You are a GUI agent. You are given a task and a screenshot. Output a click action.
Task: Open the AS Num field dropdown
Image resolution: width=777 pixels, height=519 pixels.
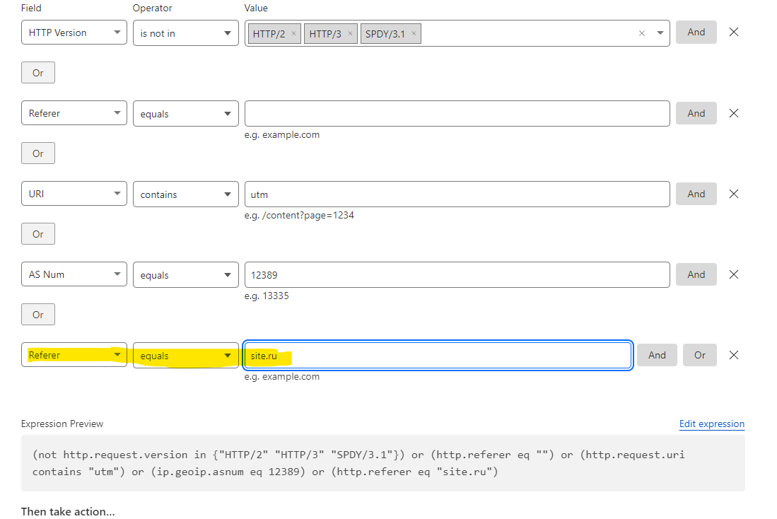[74, 274]
